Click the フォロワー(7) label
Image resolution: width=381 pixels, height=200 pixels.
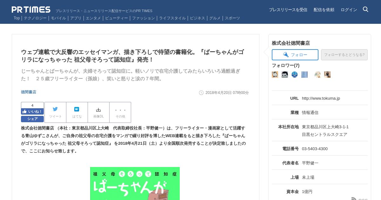coord(285,65)
